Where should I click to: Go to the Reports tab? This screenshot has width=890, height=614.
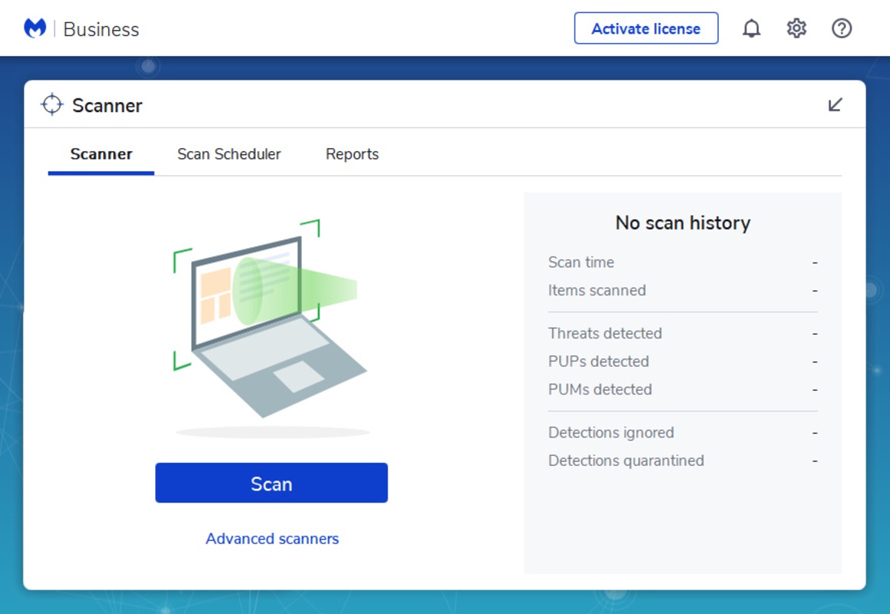352,154
